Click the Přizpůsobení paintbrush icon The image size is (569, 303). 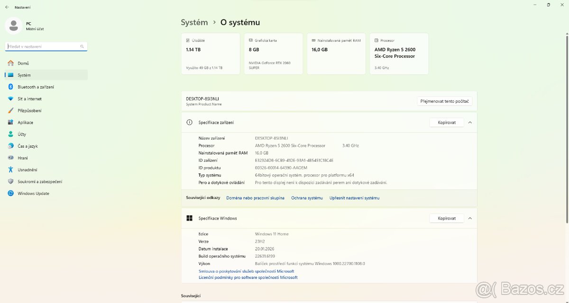10,110
